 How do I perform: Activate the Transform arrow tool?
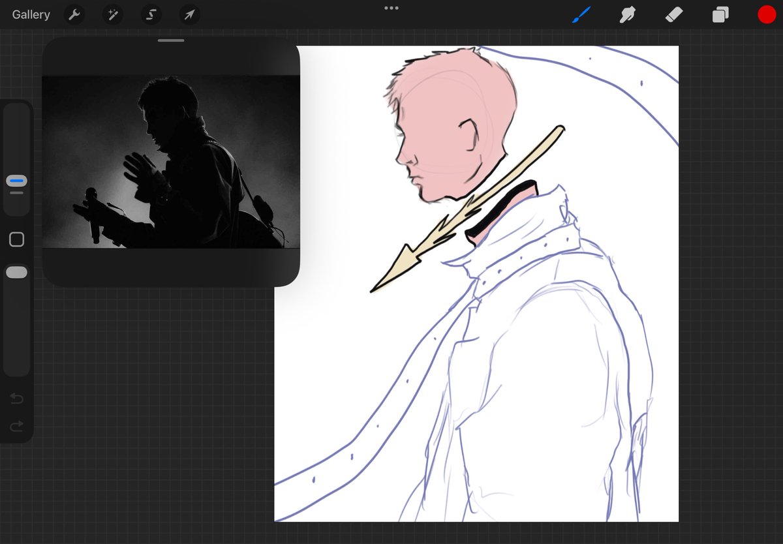point(189,14)
